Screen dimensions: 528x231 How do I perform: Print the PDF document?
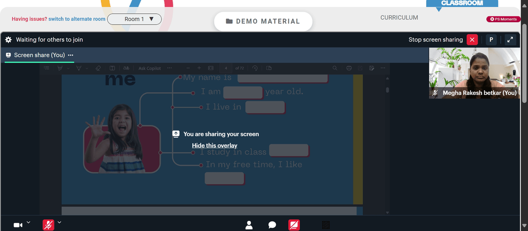click(x=349, y=68)
